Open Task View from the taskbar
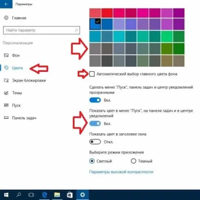The width and height of the screenshot is (200, 200). [x=31, y=195]
